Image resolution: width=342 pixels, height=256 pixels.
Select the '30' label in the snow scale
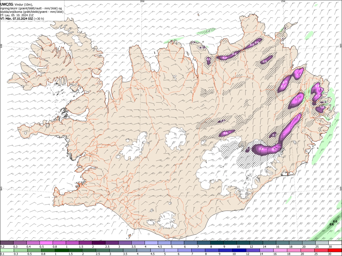[330, 247]
